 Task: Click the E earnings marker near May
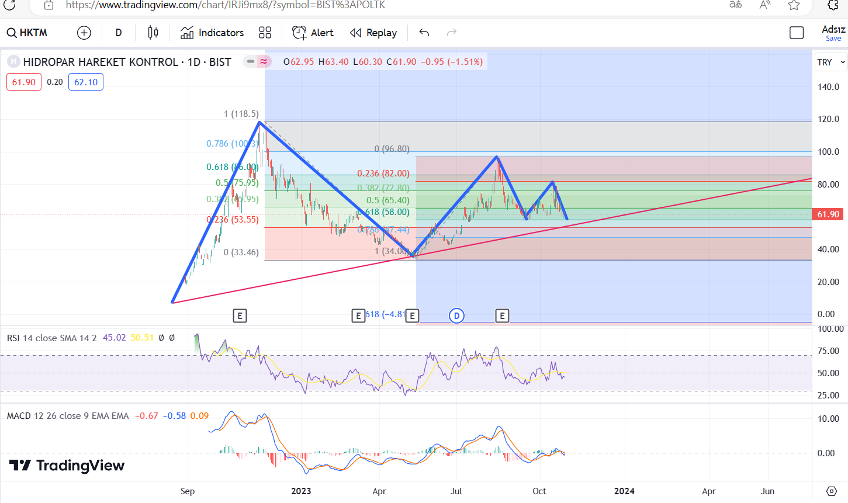point(412,316)
